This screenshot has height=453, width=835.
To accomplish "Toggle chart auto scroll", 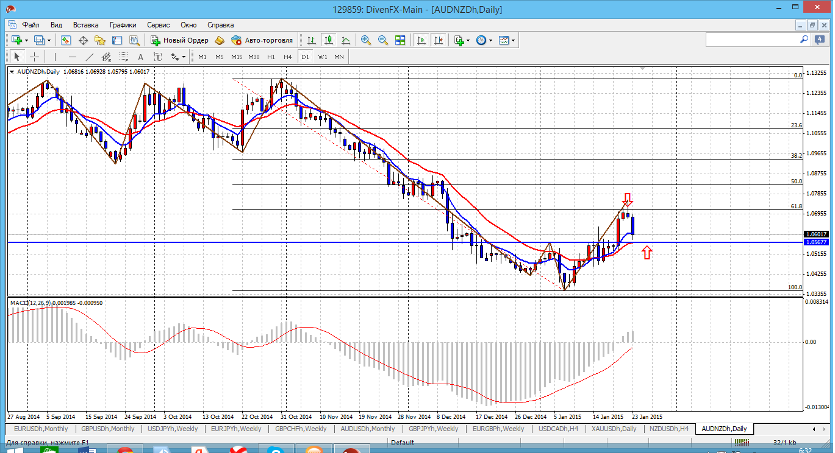I will (x=421, y=40).
